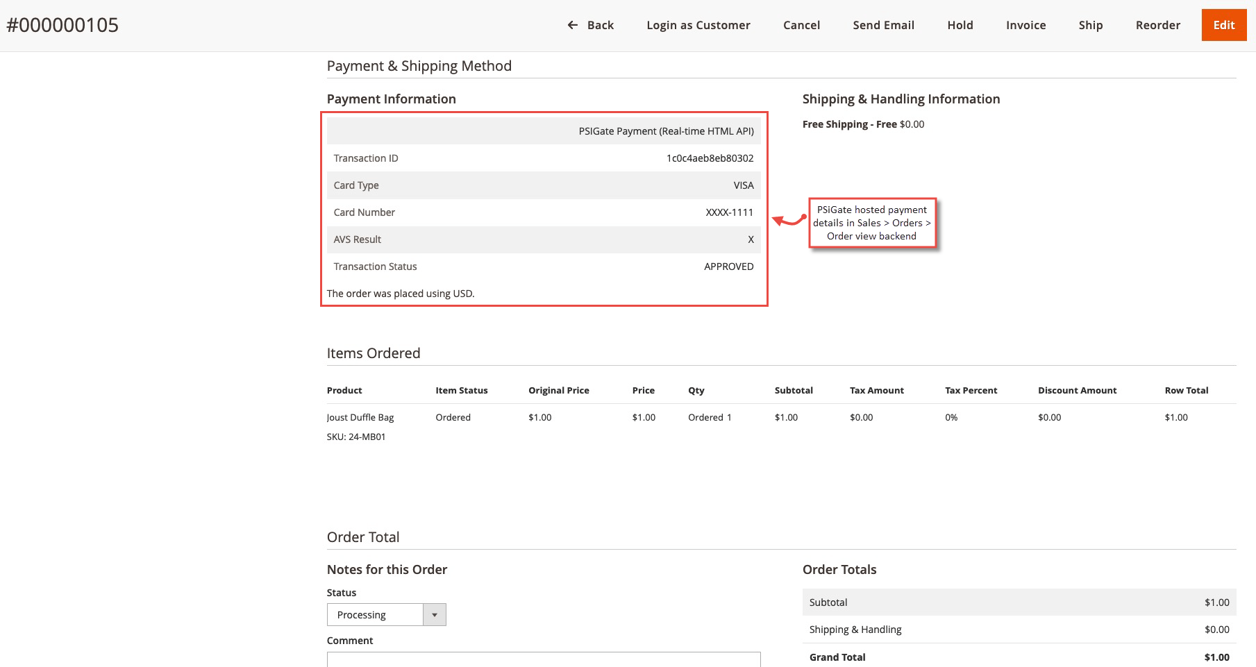
Task: Click the Joust Duffle Bag product name
Action: tap(360, 417)
